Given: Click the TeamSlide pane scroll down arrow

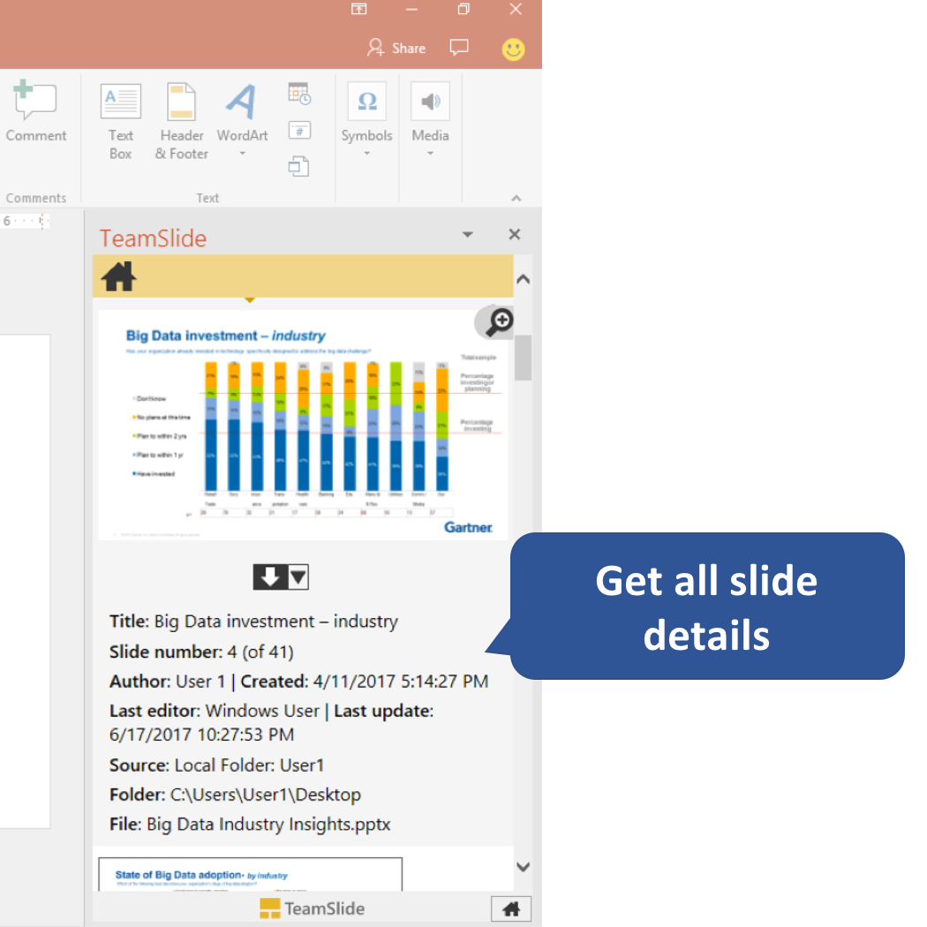Looking at the screenshot, I should point(523,867).
